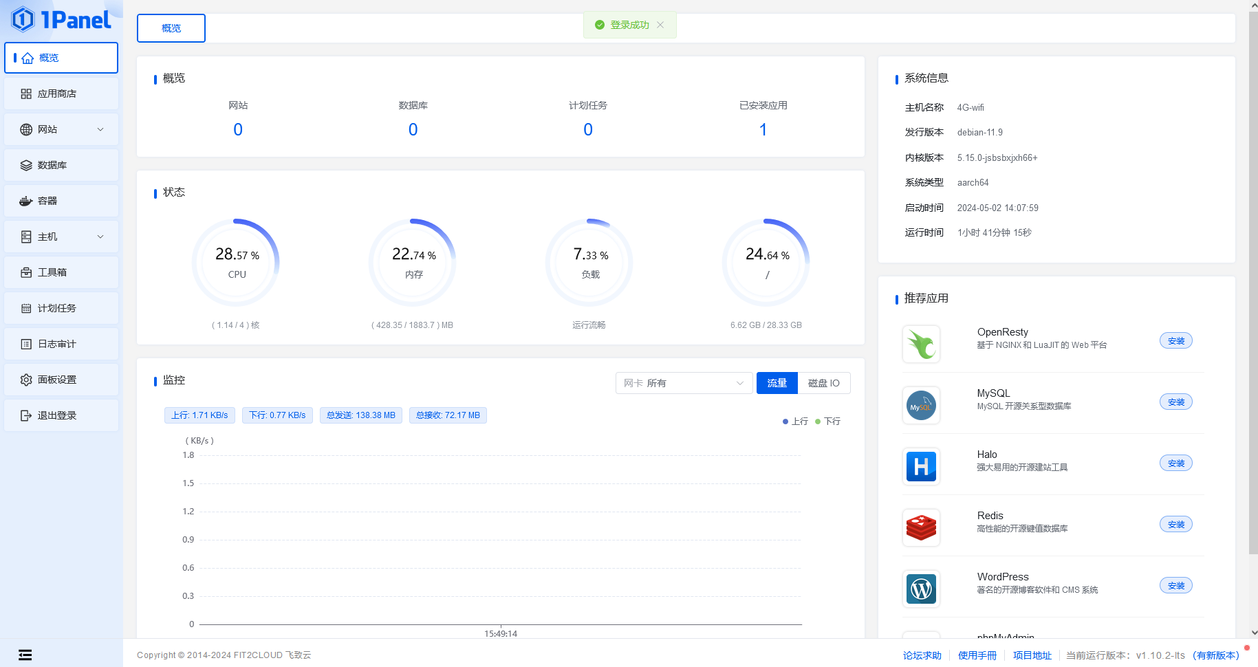Open 日志审计 menu item
The image size is (1258, 667).
61,345
